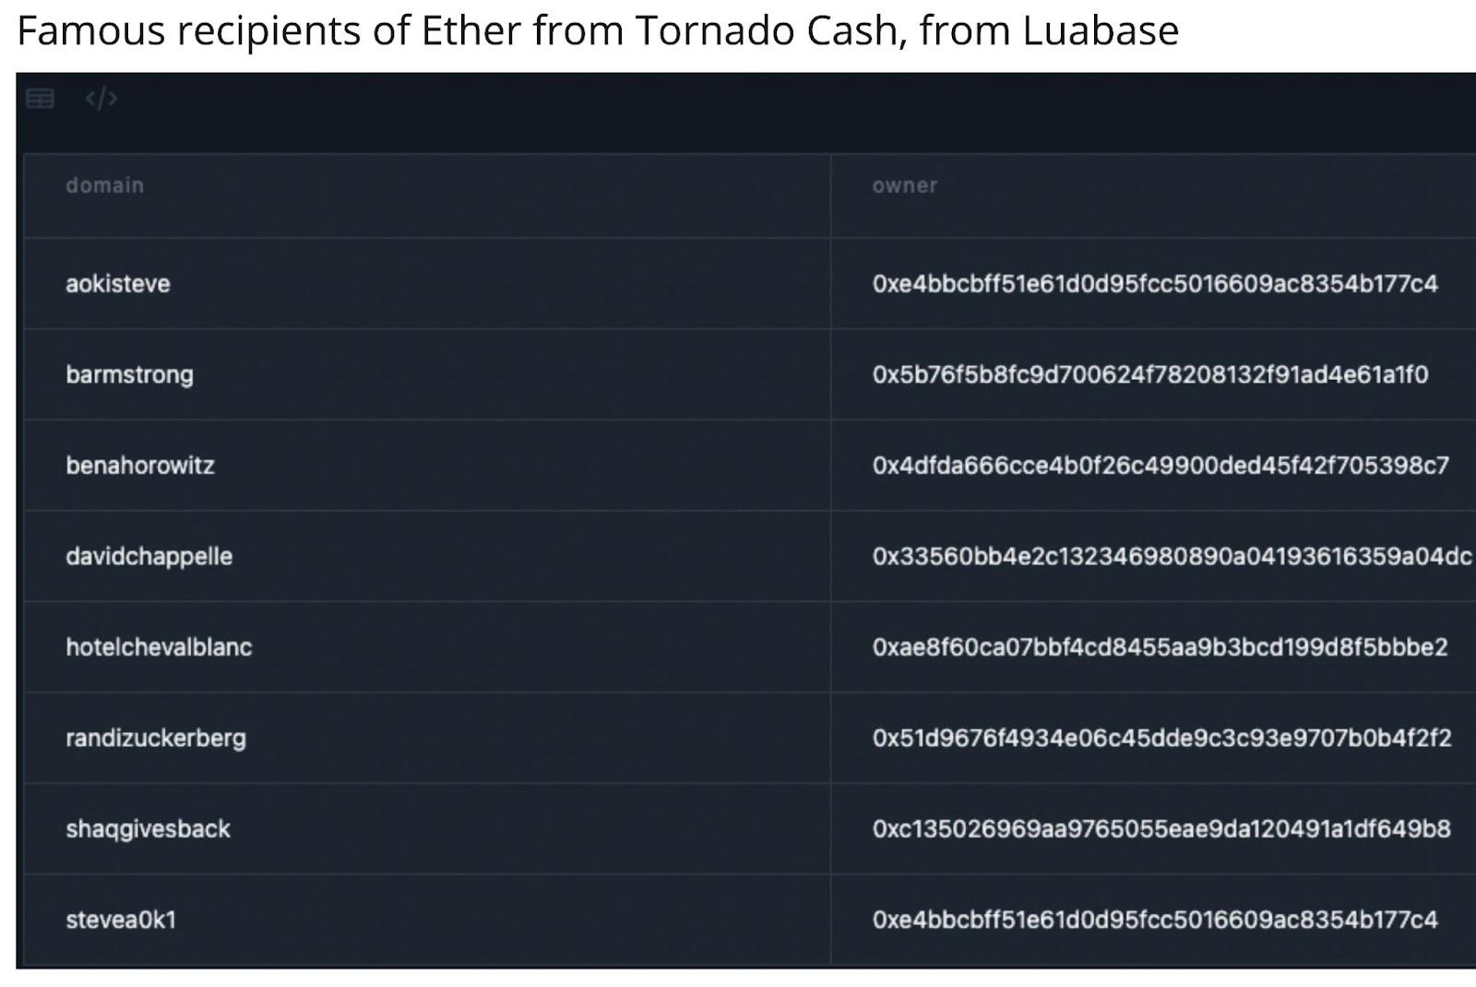Screen dimensions: 1476x987
Task: Select the randizuckerberg domain cell
Action: (156, 738)
